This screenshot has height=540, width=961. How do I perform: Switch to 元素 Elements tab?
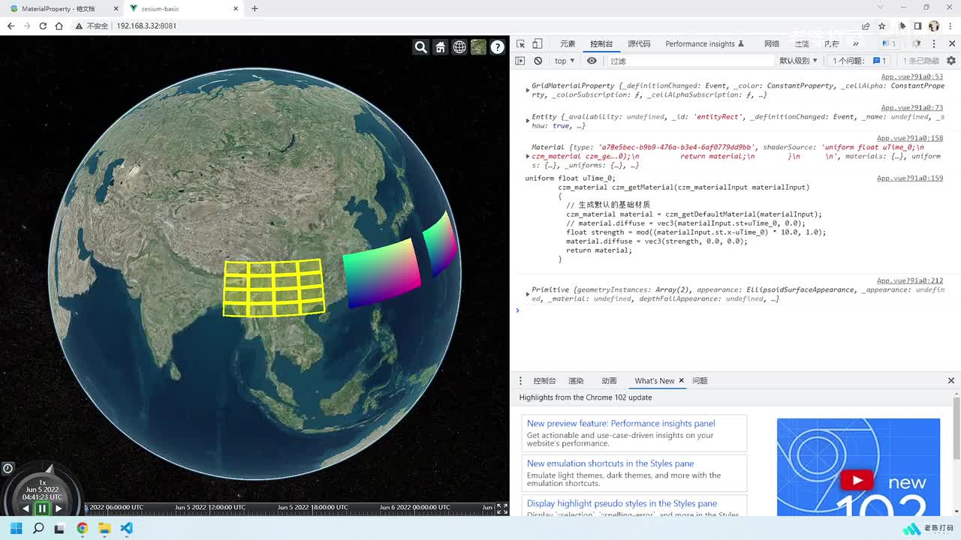click(x=568, y=43)
